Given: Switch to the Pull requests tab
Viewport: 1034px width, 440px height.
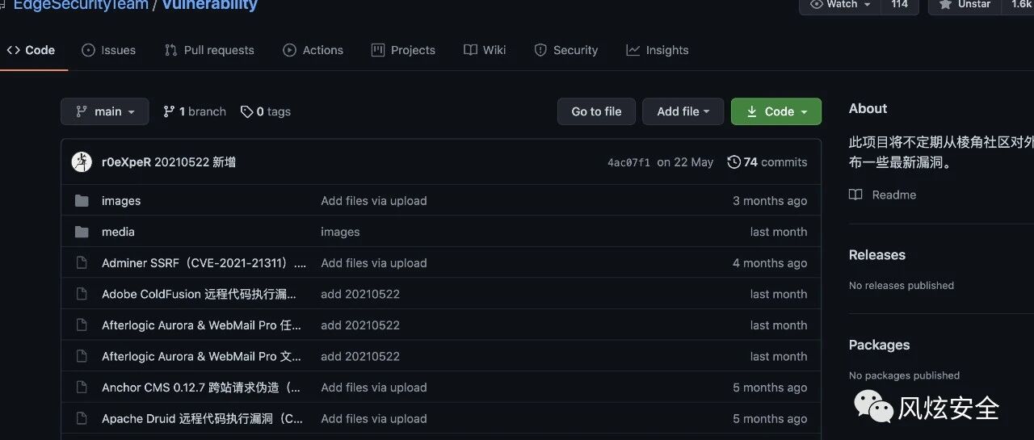Looking at the screenshot, I should coord(209,50).
